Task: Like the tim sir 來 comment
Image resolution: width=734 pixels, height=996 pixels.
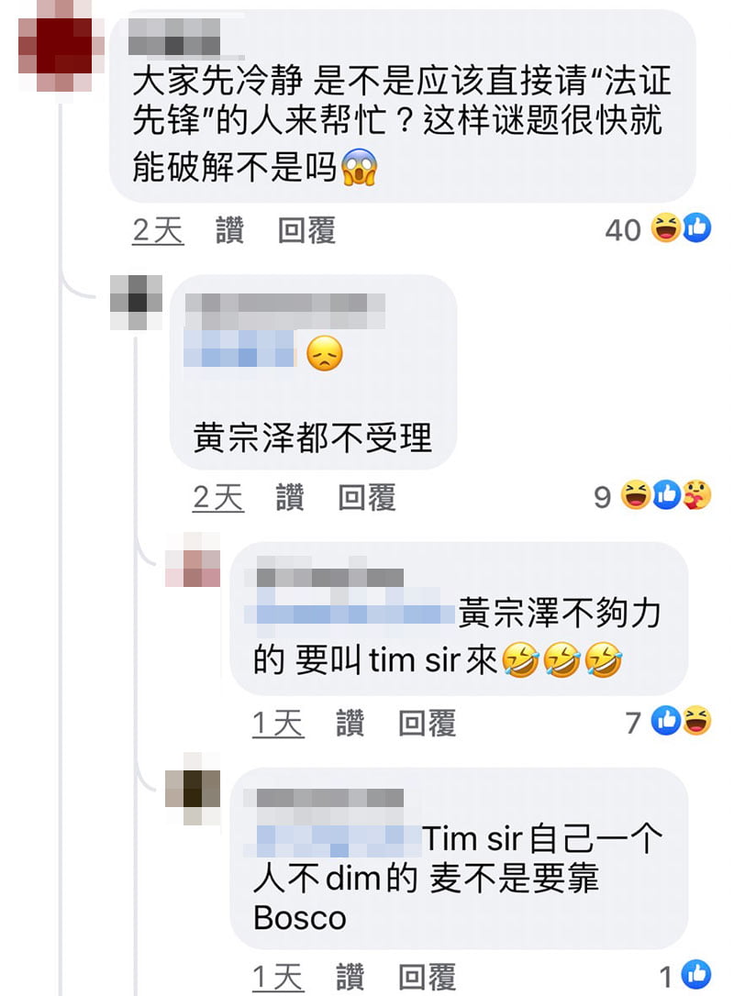Action: [x=350, y=723]
